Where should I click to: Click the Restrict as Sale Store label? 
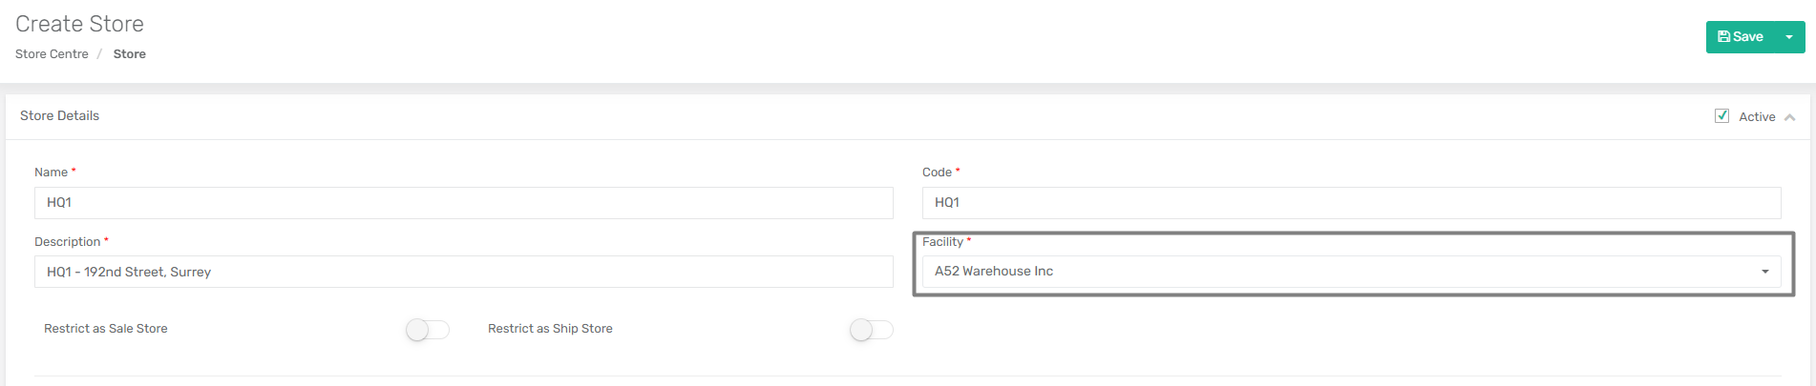[106, 329]
